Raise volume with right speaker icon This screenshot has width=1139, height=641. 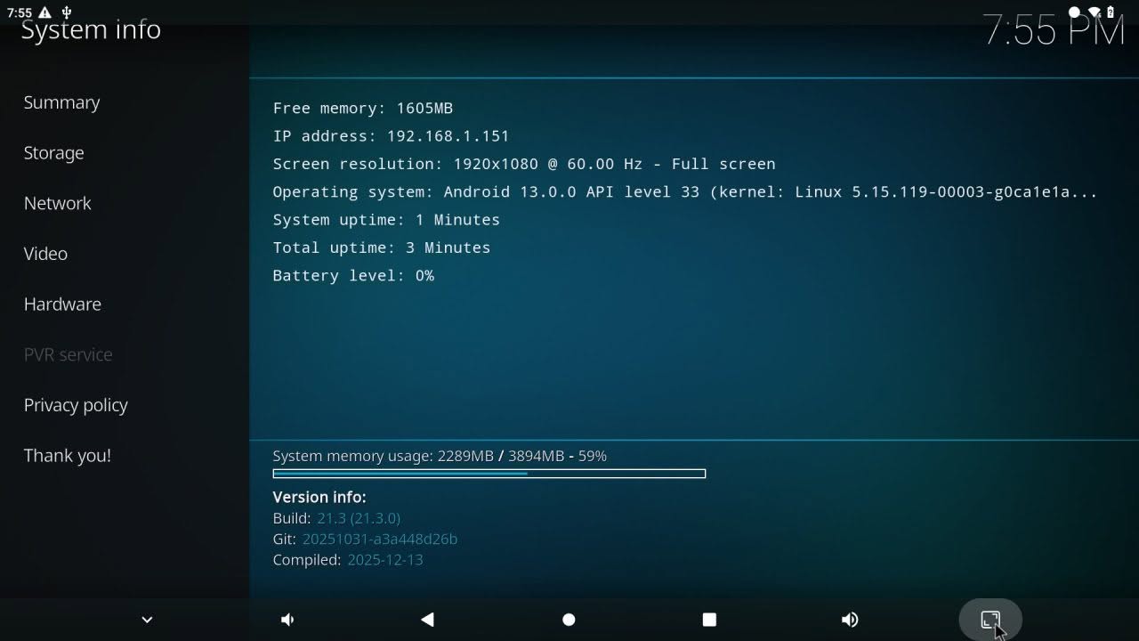[x=850, y=620]
